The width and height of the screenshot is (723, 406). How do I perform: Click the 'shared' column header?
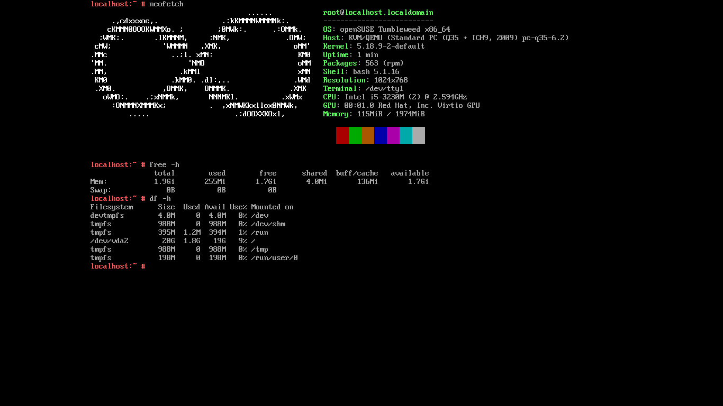click(x=315, y=173)
